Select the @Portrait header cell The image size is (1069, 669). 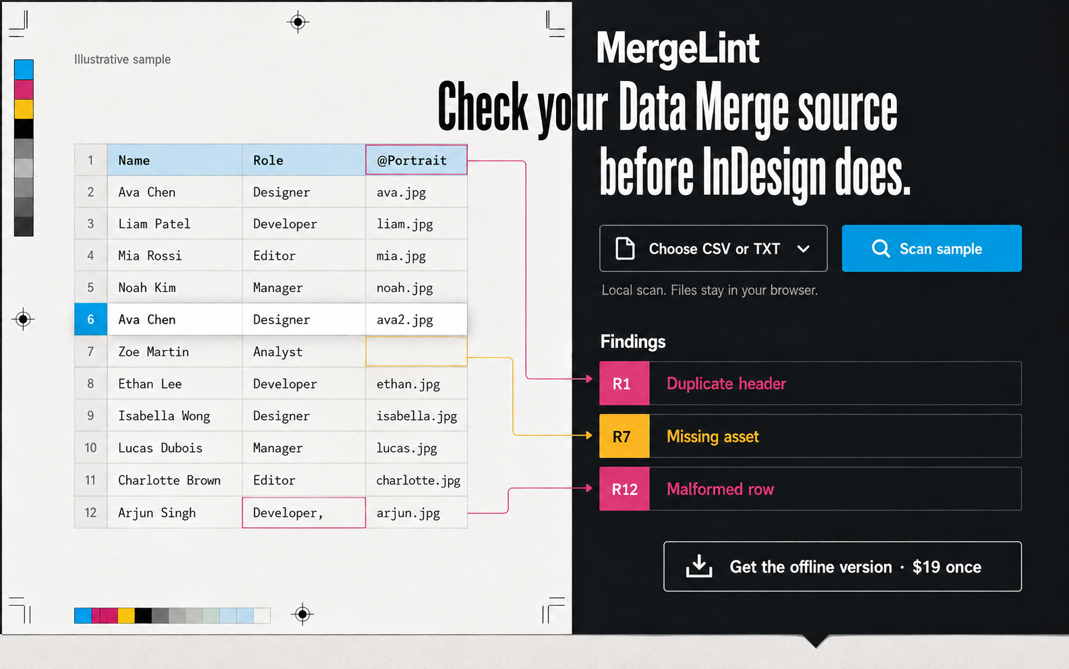pyautogui.click(x=417, y=160)
